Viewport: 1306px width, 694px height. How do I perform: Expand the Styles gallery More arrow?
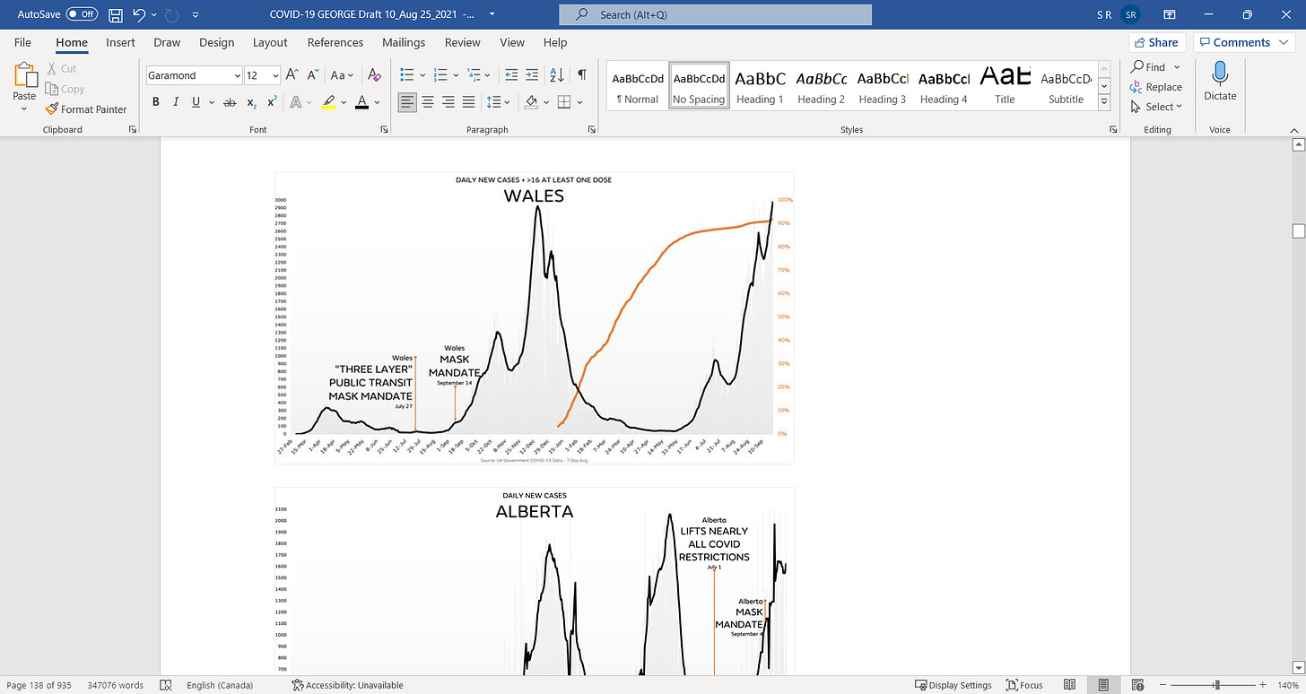[x=1105, y=102]
